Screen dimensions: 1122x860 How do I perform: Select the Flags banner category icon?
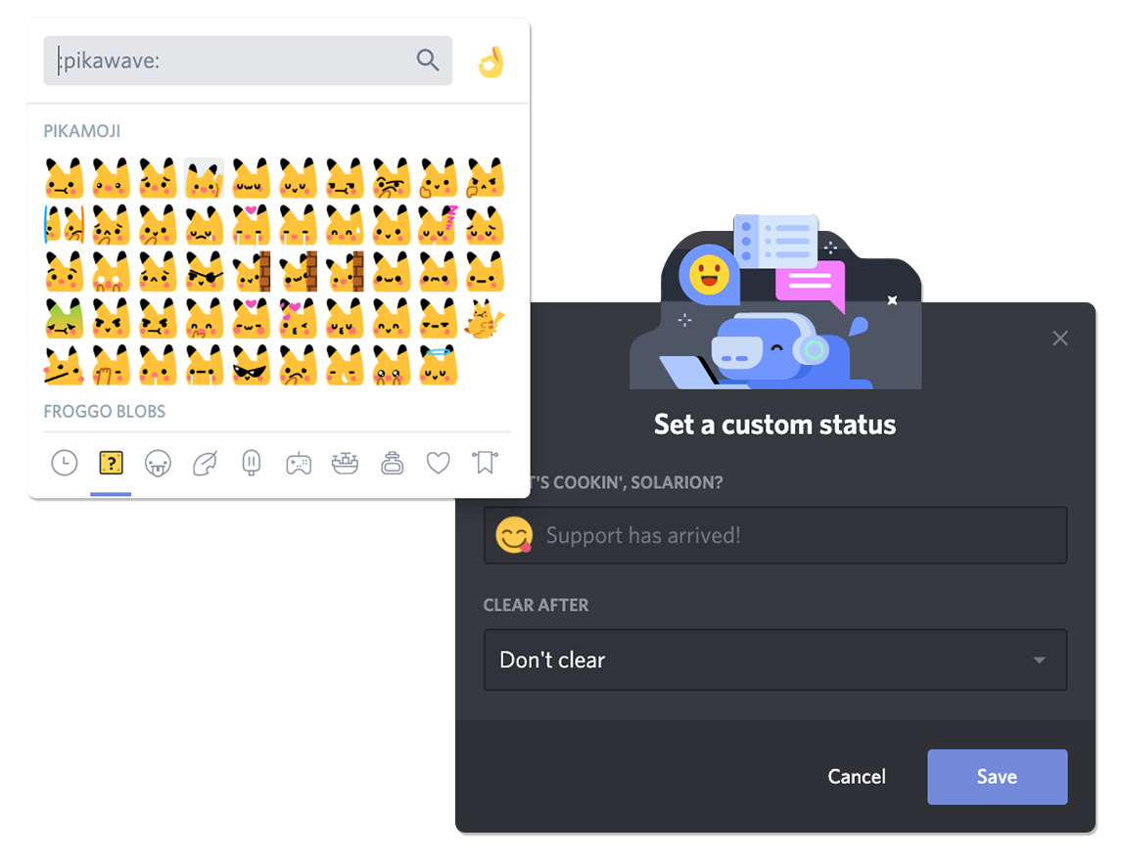tap(484, 462)
